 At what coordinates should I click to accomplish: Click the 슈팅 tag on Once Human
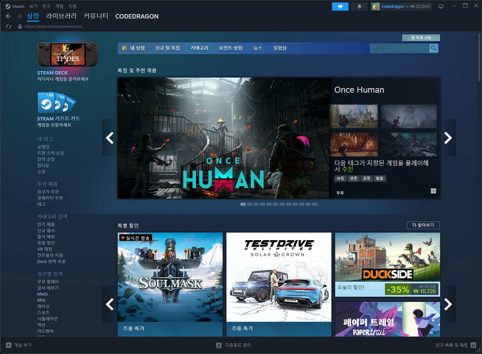pyautogui.click(x=340, y=178)
